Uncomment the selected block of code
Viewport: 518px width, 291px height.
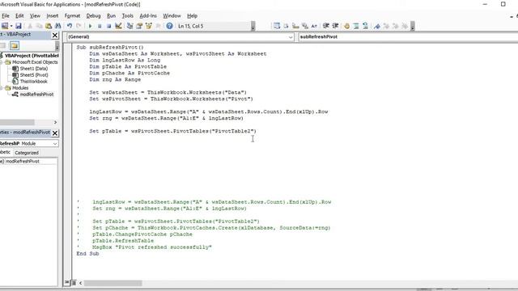point(365,26)
